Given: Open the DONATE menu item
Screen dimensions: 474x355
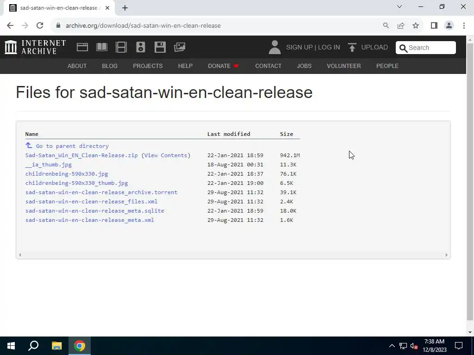Looking at the screenshot, I should (223, 66).
